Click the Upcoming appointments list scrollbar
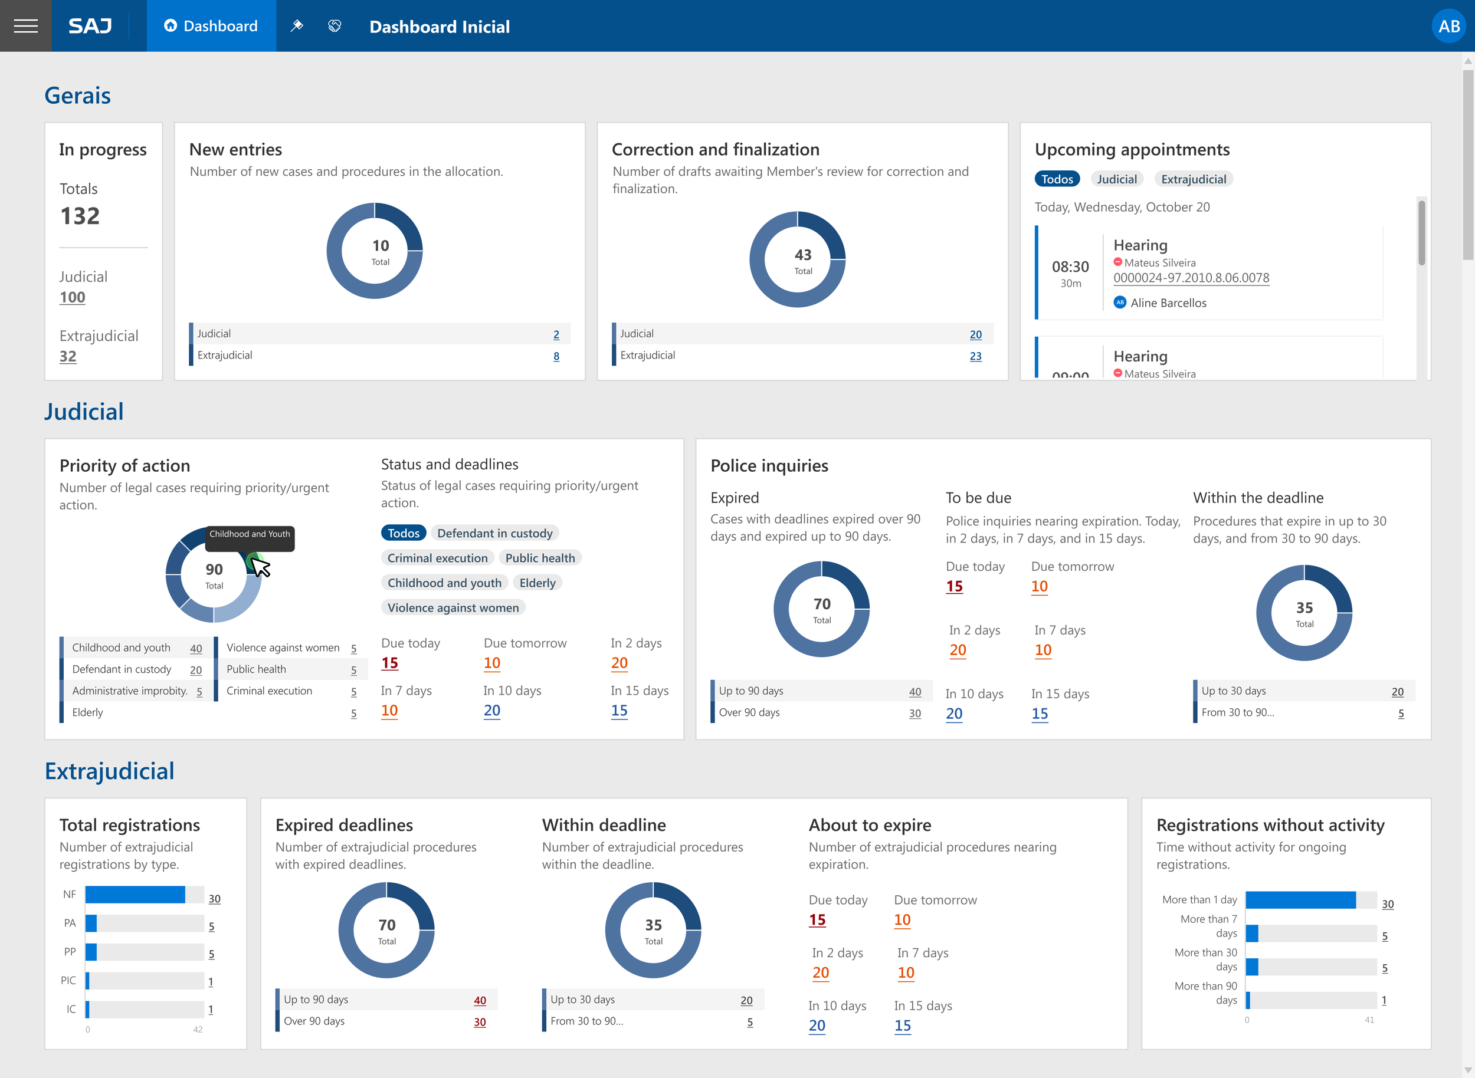This screenshot has height=1078, width=1475. 1421,232
